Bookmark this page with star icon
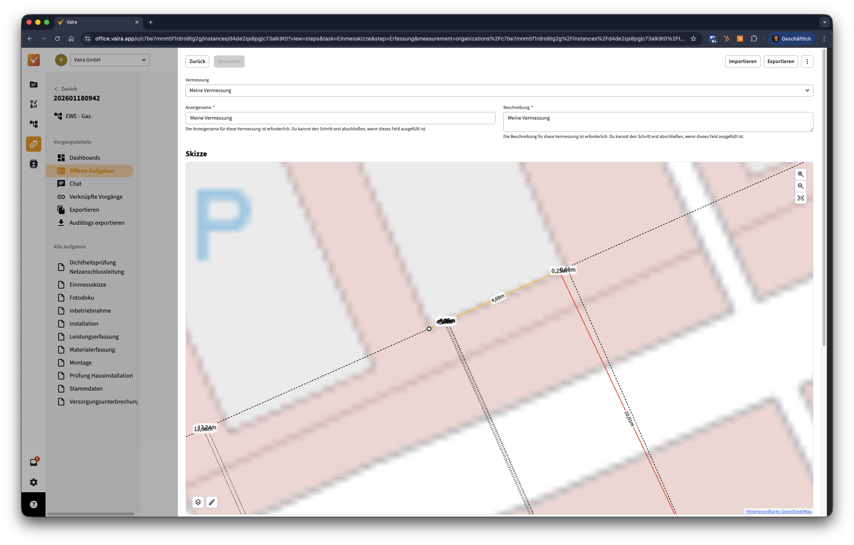Image resolution: width=854 pixels, height=545 pixels. [x=693, y=39]
